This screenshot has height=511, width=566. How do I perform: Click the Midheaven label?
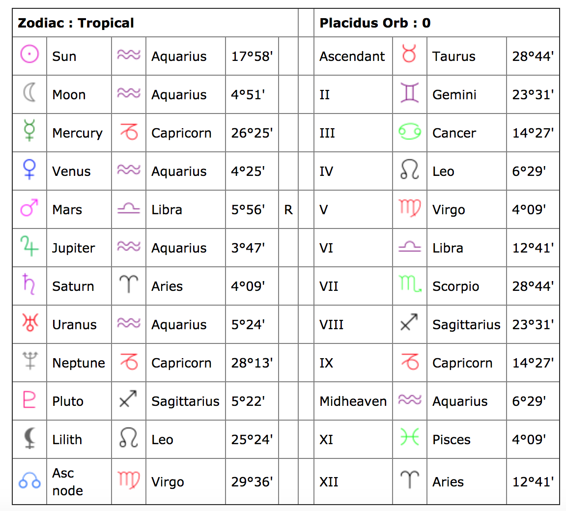tap(353, 401)
